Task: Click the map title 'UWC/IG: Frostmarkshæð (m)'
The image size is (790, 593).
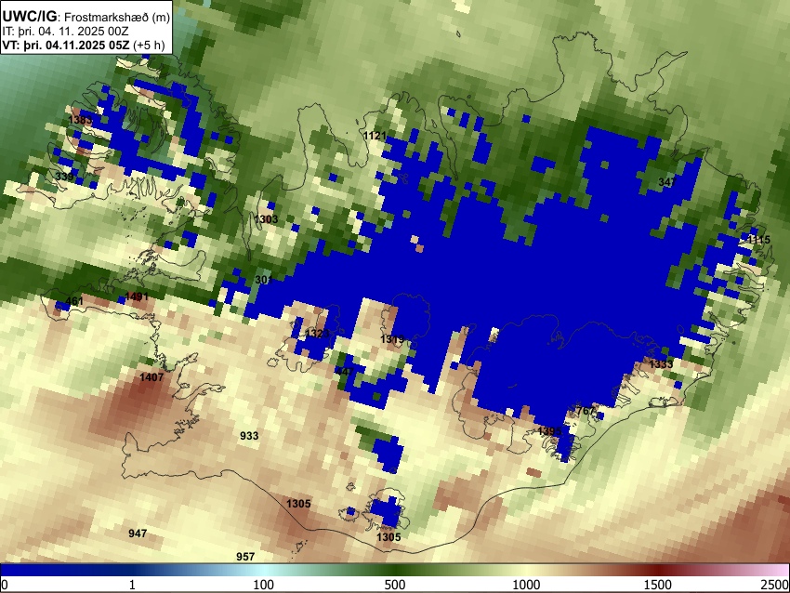Action: tap(86, 17)
